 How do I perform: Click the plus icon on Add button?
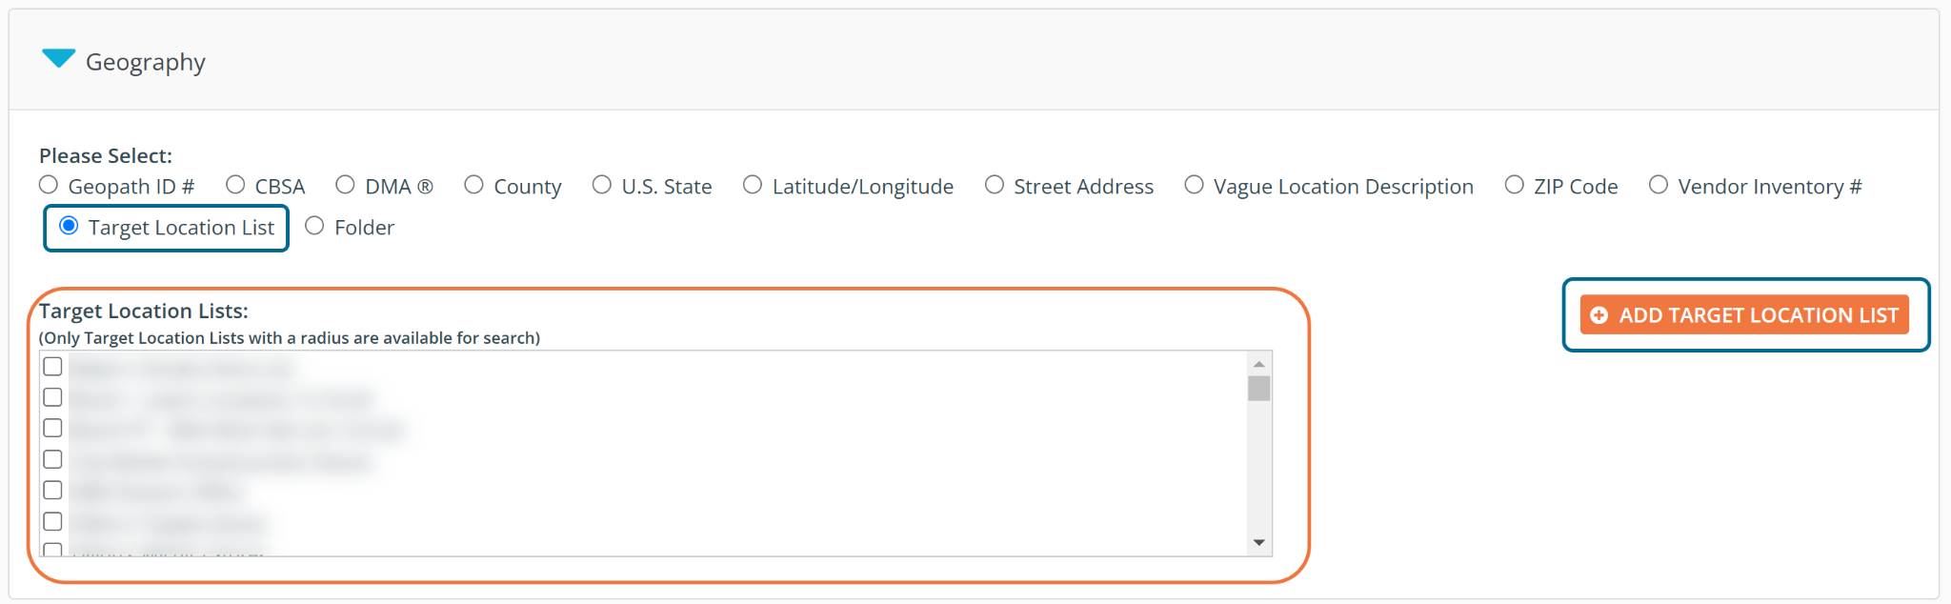pos(1599,315)
